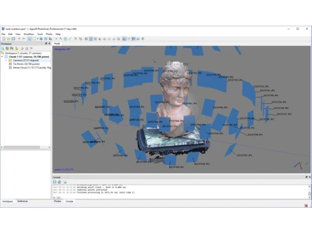Switch to Shaded model view icon
Screen dimensions: 312x234
click(100, 39)
